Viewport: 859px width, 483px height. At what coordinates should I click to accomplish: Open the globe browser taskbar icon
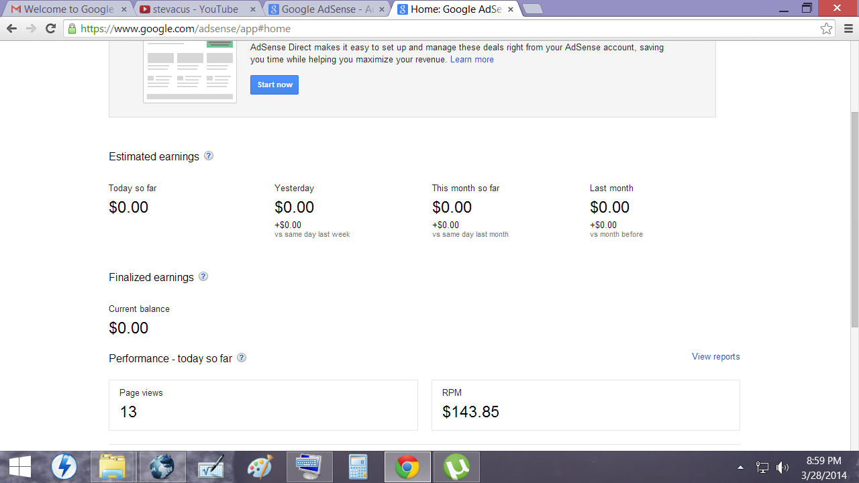[162, 467]
